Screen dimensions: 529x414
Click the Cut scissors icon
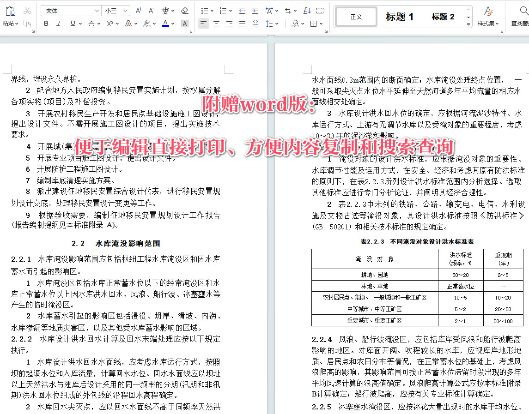pyautogui.click(x=27, y=11)
